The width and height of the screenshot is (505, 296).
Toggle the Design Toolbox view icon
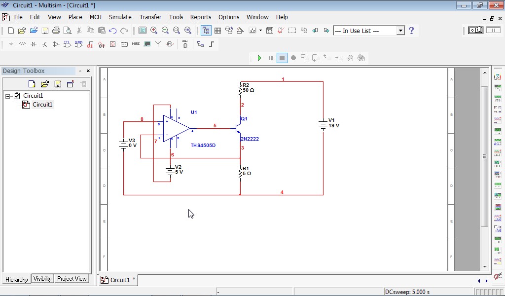206,30
